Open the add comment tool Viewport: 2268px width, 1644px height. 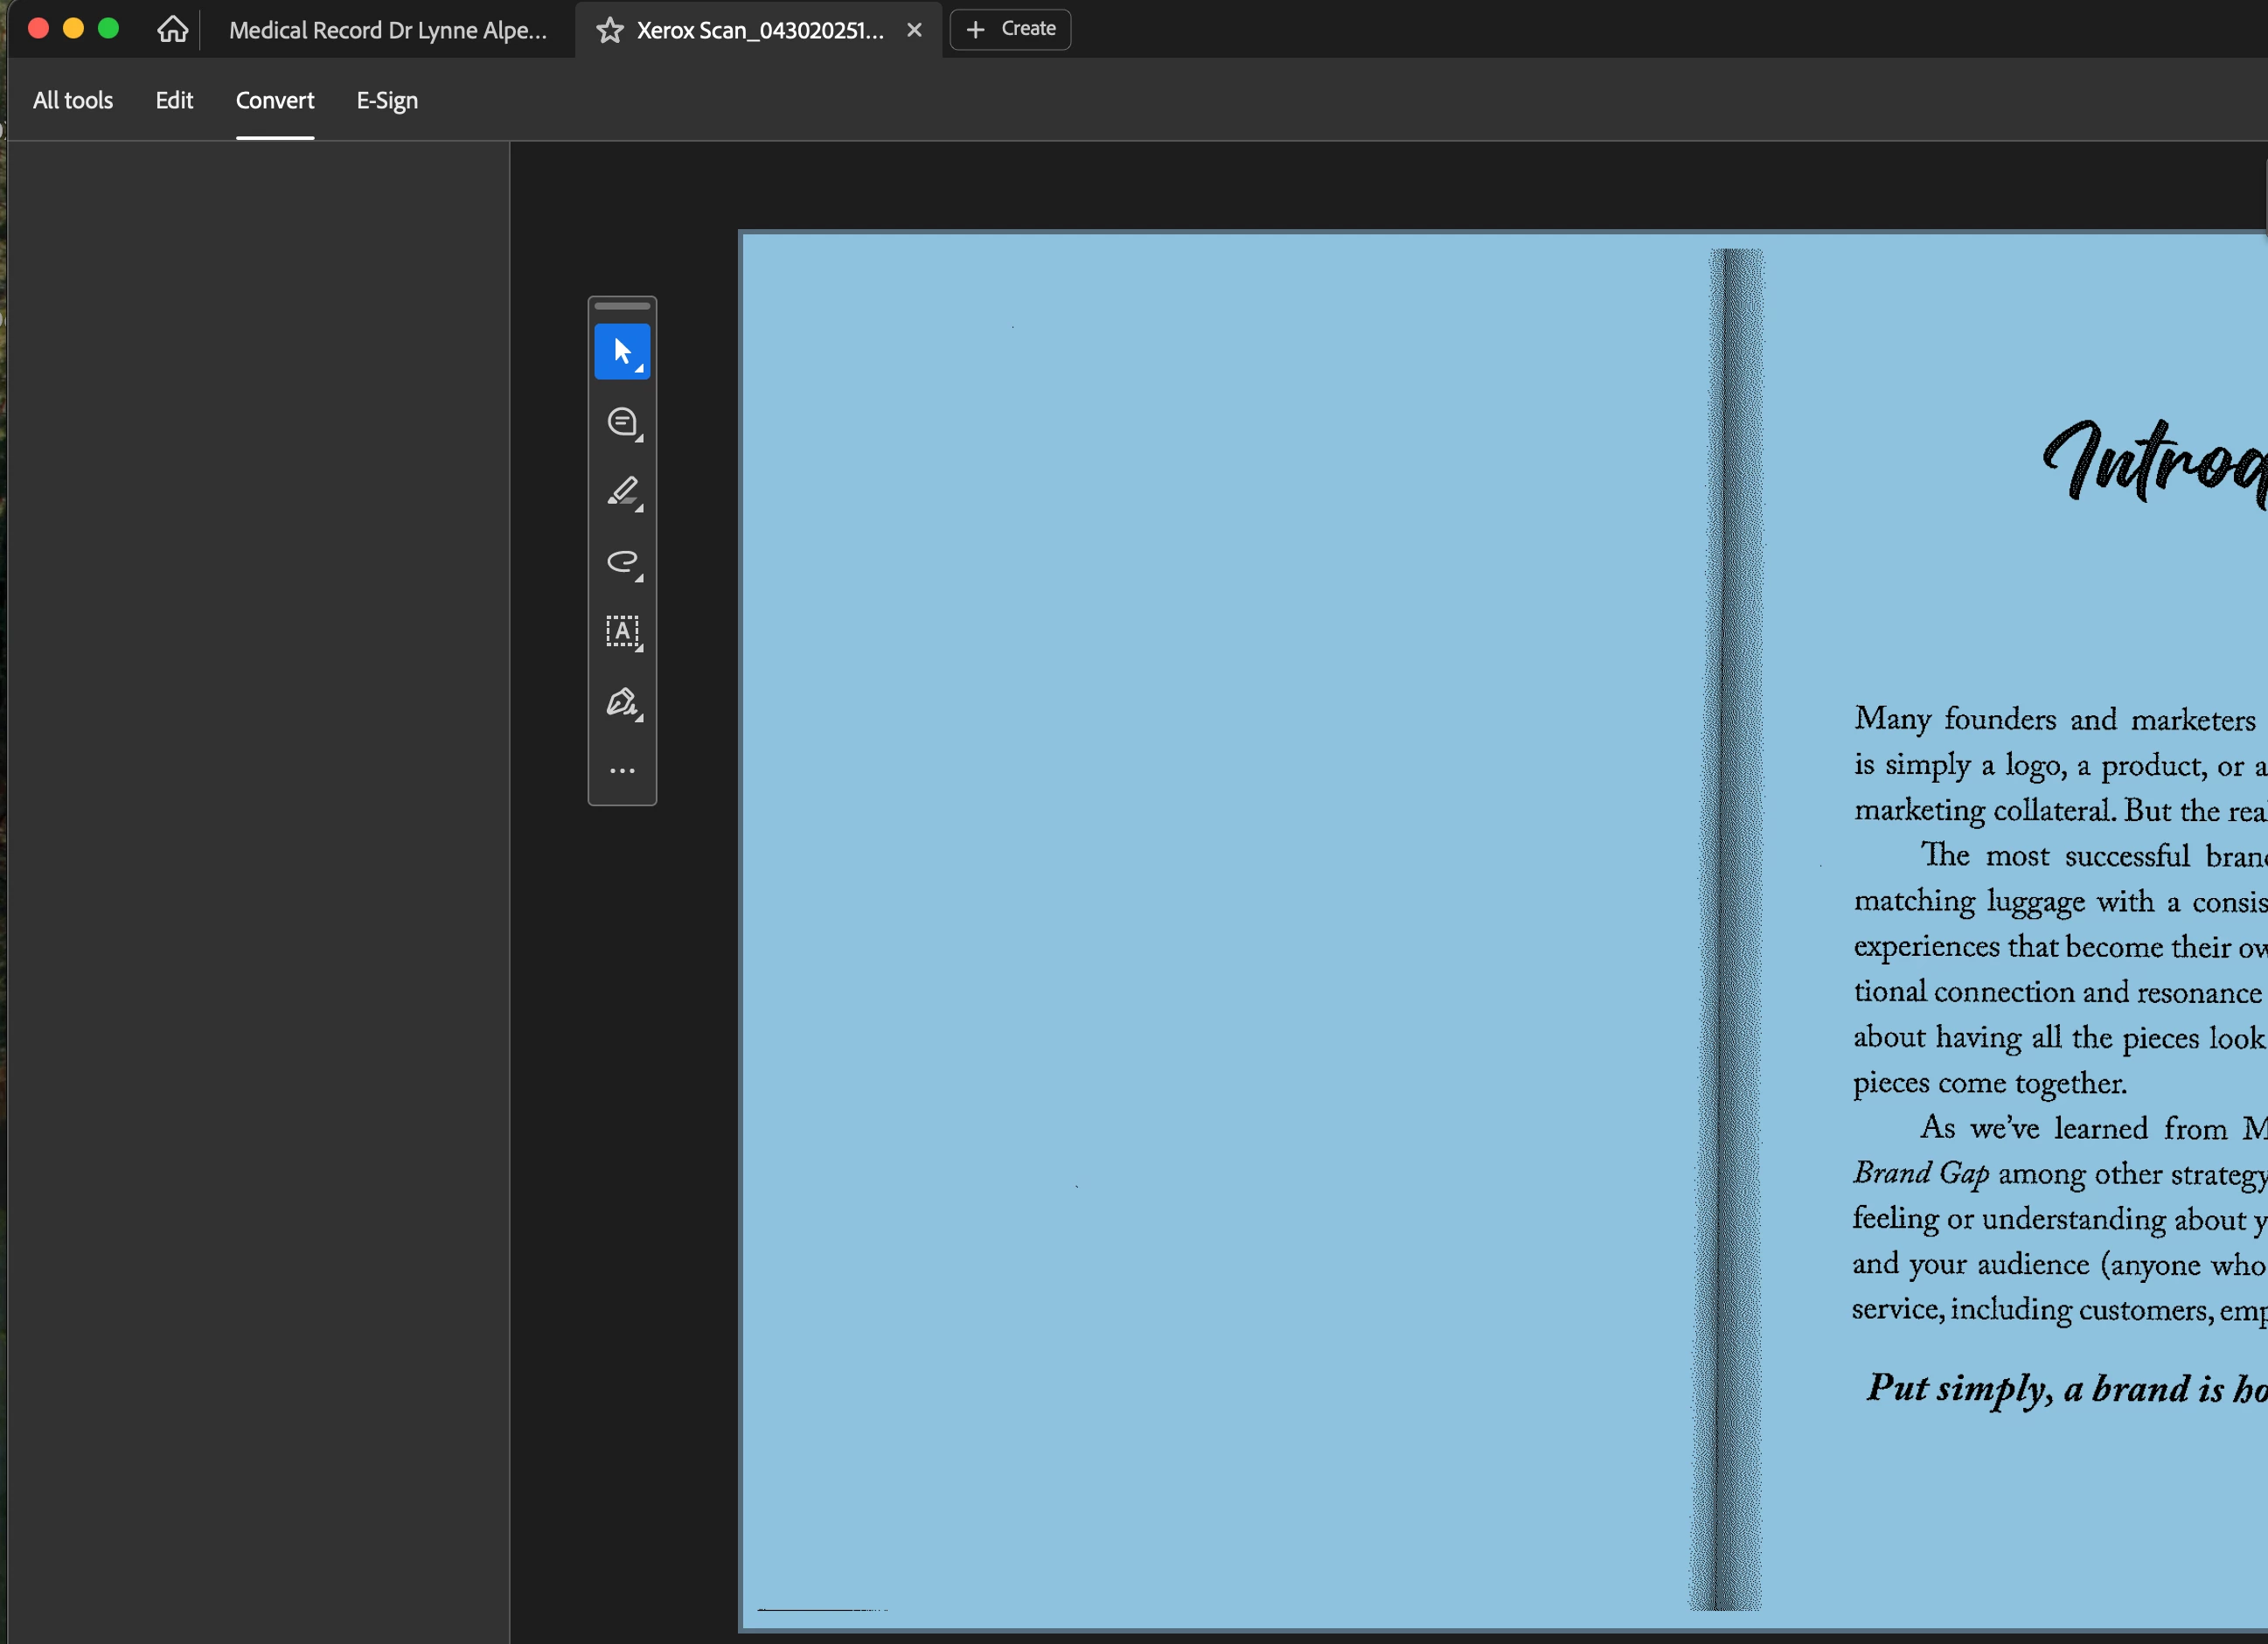(x=622, y=422)
